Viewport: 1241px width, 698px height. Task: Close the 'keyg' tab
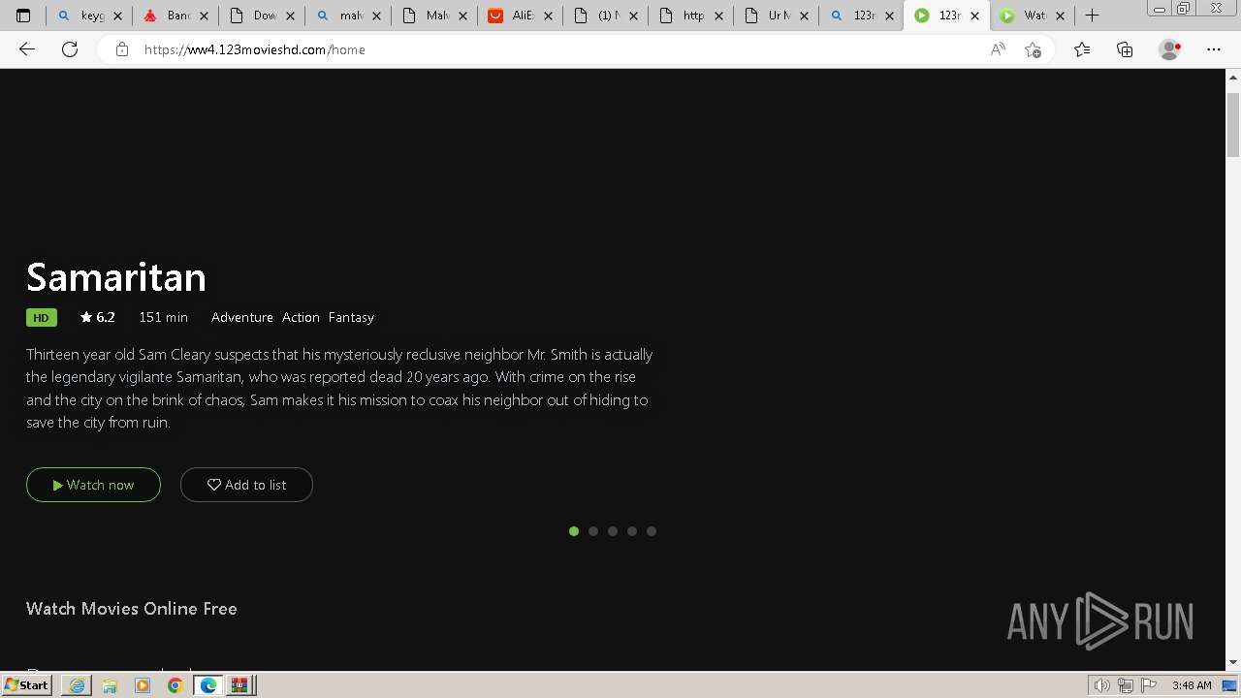(x=117, y=16)
